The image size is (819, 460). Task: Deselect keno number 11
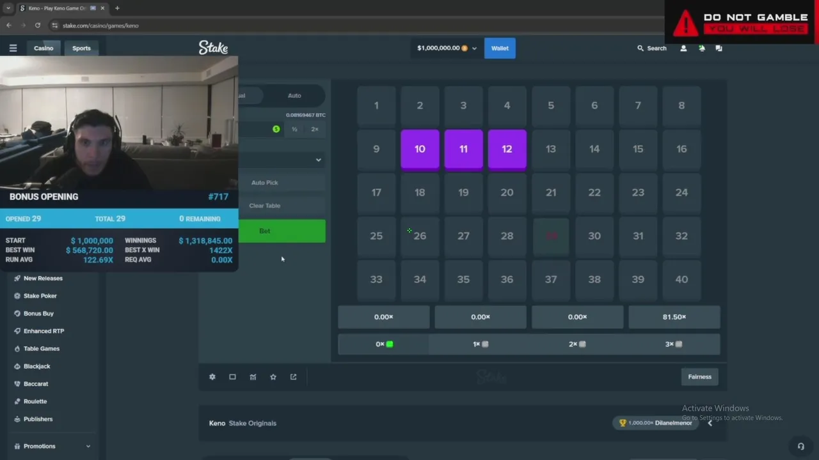coord(463,149)
